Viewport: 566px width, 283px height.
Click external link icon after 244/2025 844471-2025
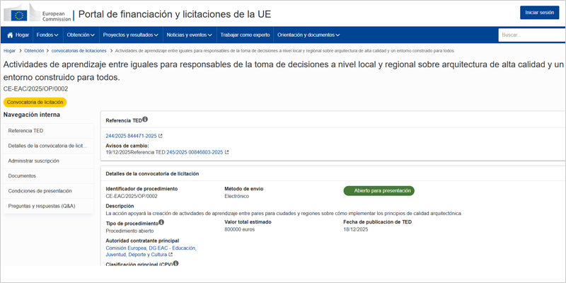tap(160, 136)
